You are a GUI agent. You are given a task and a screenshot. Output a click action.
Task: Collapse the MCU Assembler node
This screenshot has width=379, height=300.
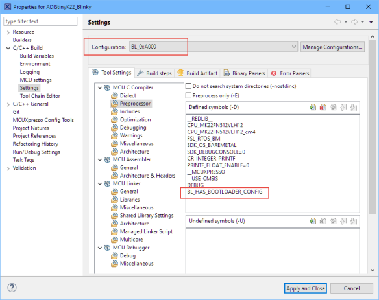tap(100, 160)
